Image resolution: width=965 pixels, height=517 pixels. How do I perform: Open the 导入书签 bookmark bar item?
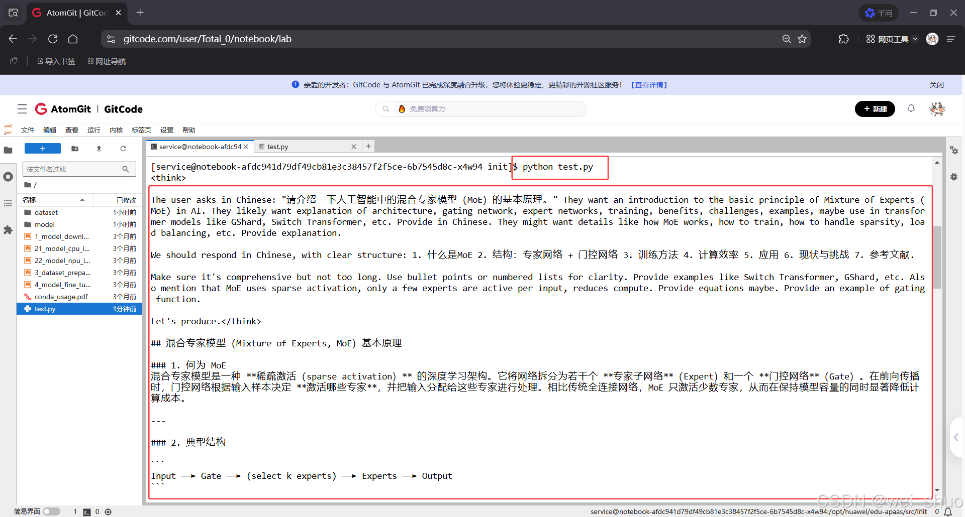(x=56, y=61)
